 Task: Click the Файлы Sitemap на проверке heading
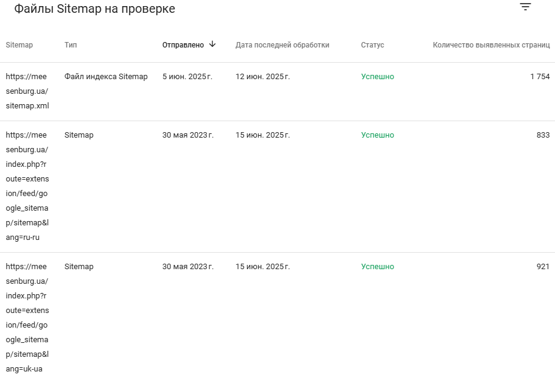click(x=94, y=9)
